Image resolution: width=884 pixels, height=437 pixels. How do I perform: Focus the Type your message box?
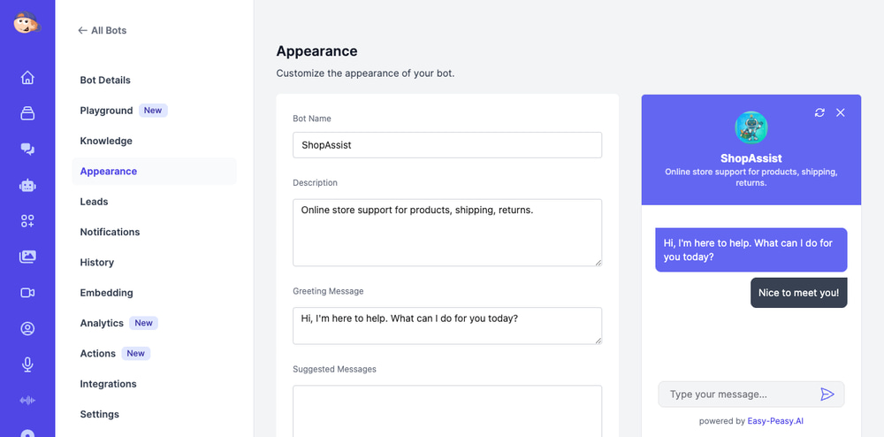[738, 395]
